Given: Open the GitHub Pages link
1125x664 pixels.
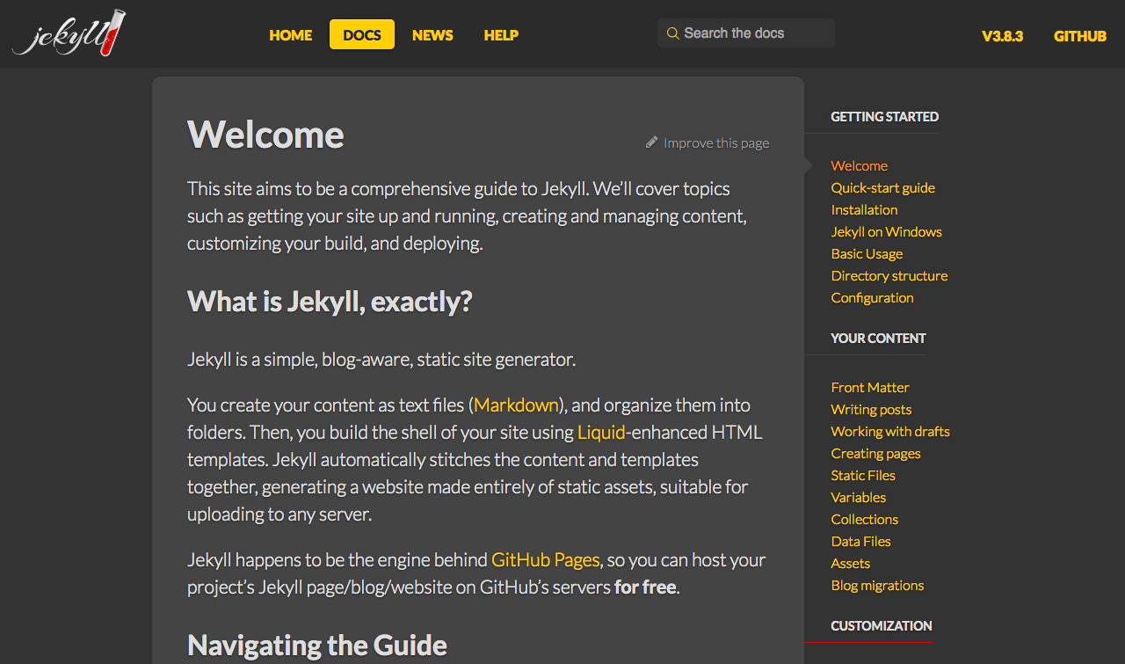Looking at the screenshot, I should pyautogui.click(x=545, y=559).
